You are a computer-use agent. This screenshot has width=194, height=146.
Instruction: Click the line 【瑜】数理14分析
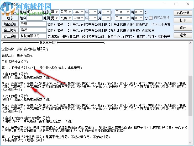pyautogui.click(x=15, y=74)
